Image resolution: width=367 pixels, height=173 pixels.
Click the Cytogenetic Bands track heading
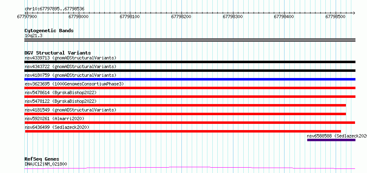(x=49, y=31)
